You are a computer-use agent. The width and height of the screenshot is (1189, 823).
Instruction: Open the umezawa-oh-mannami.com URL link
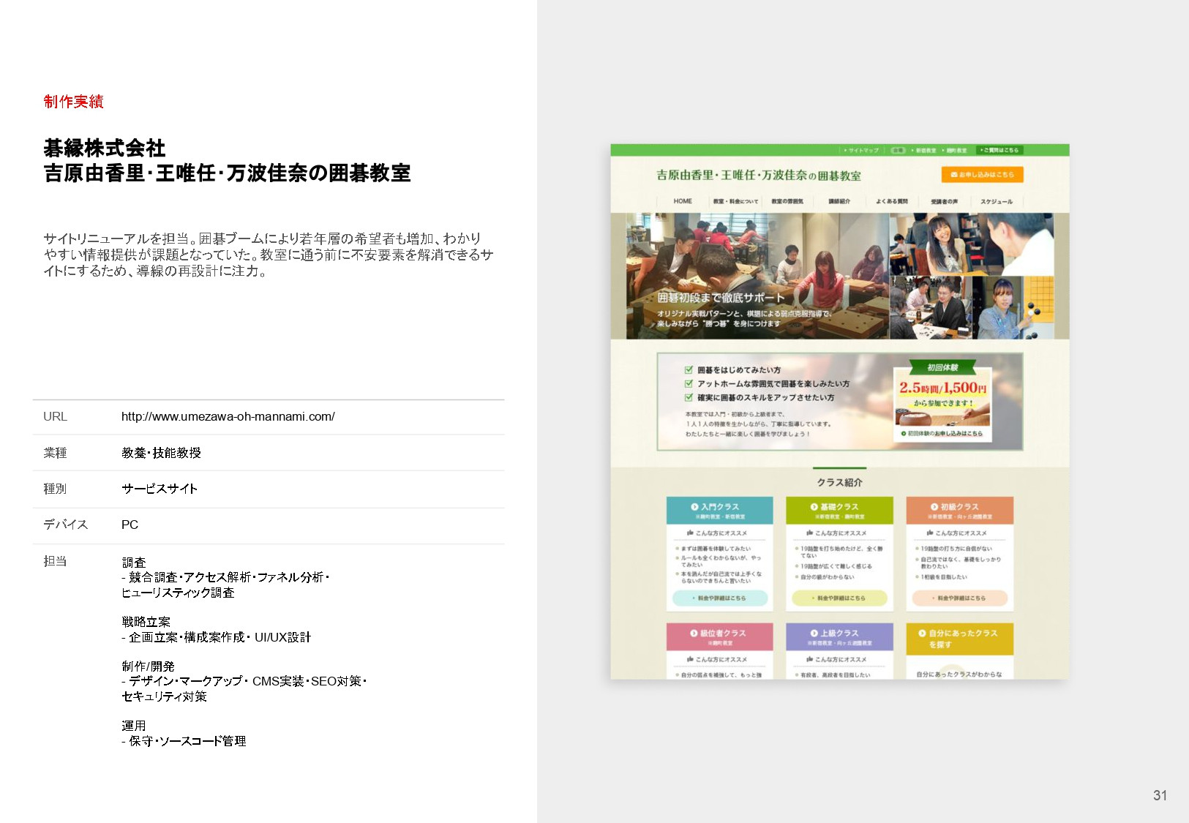227,417
